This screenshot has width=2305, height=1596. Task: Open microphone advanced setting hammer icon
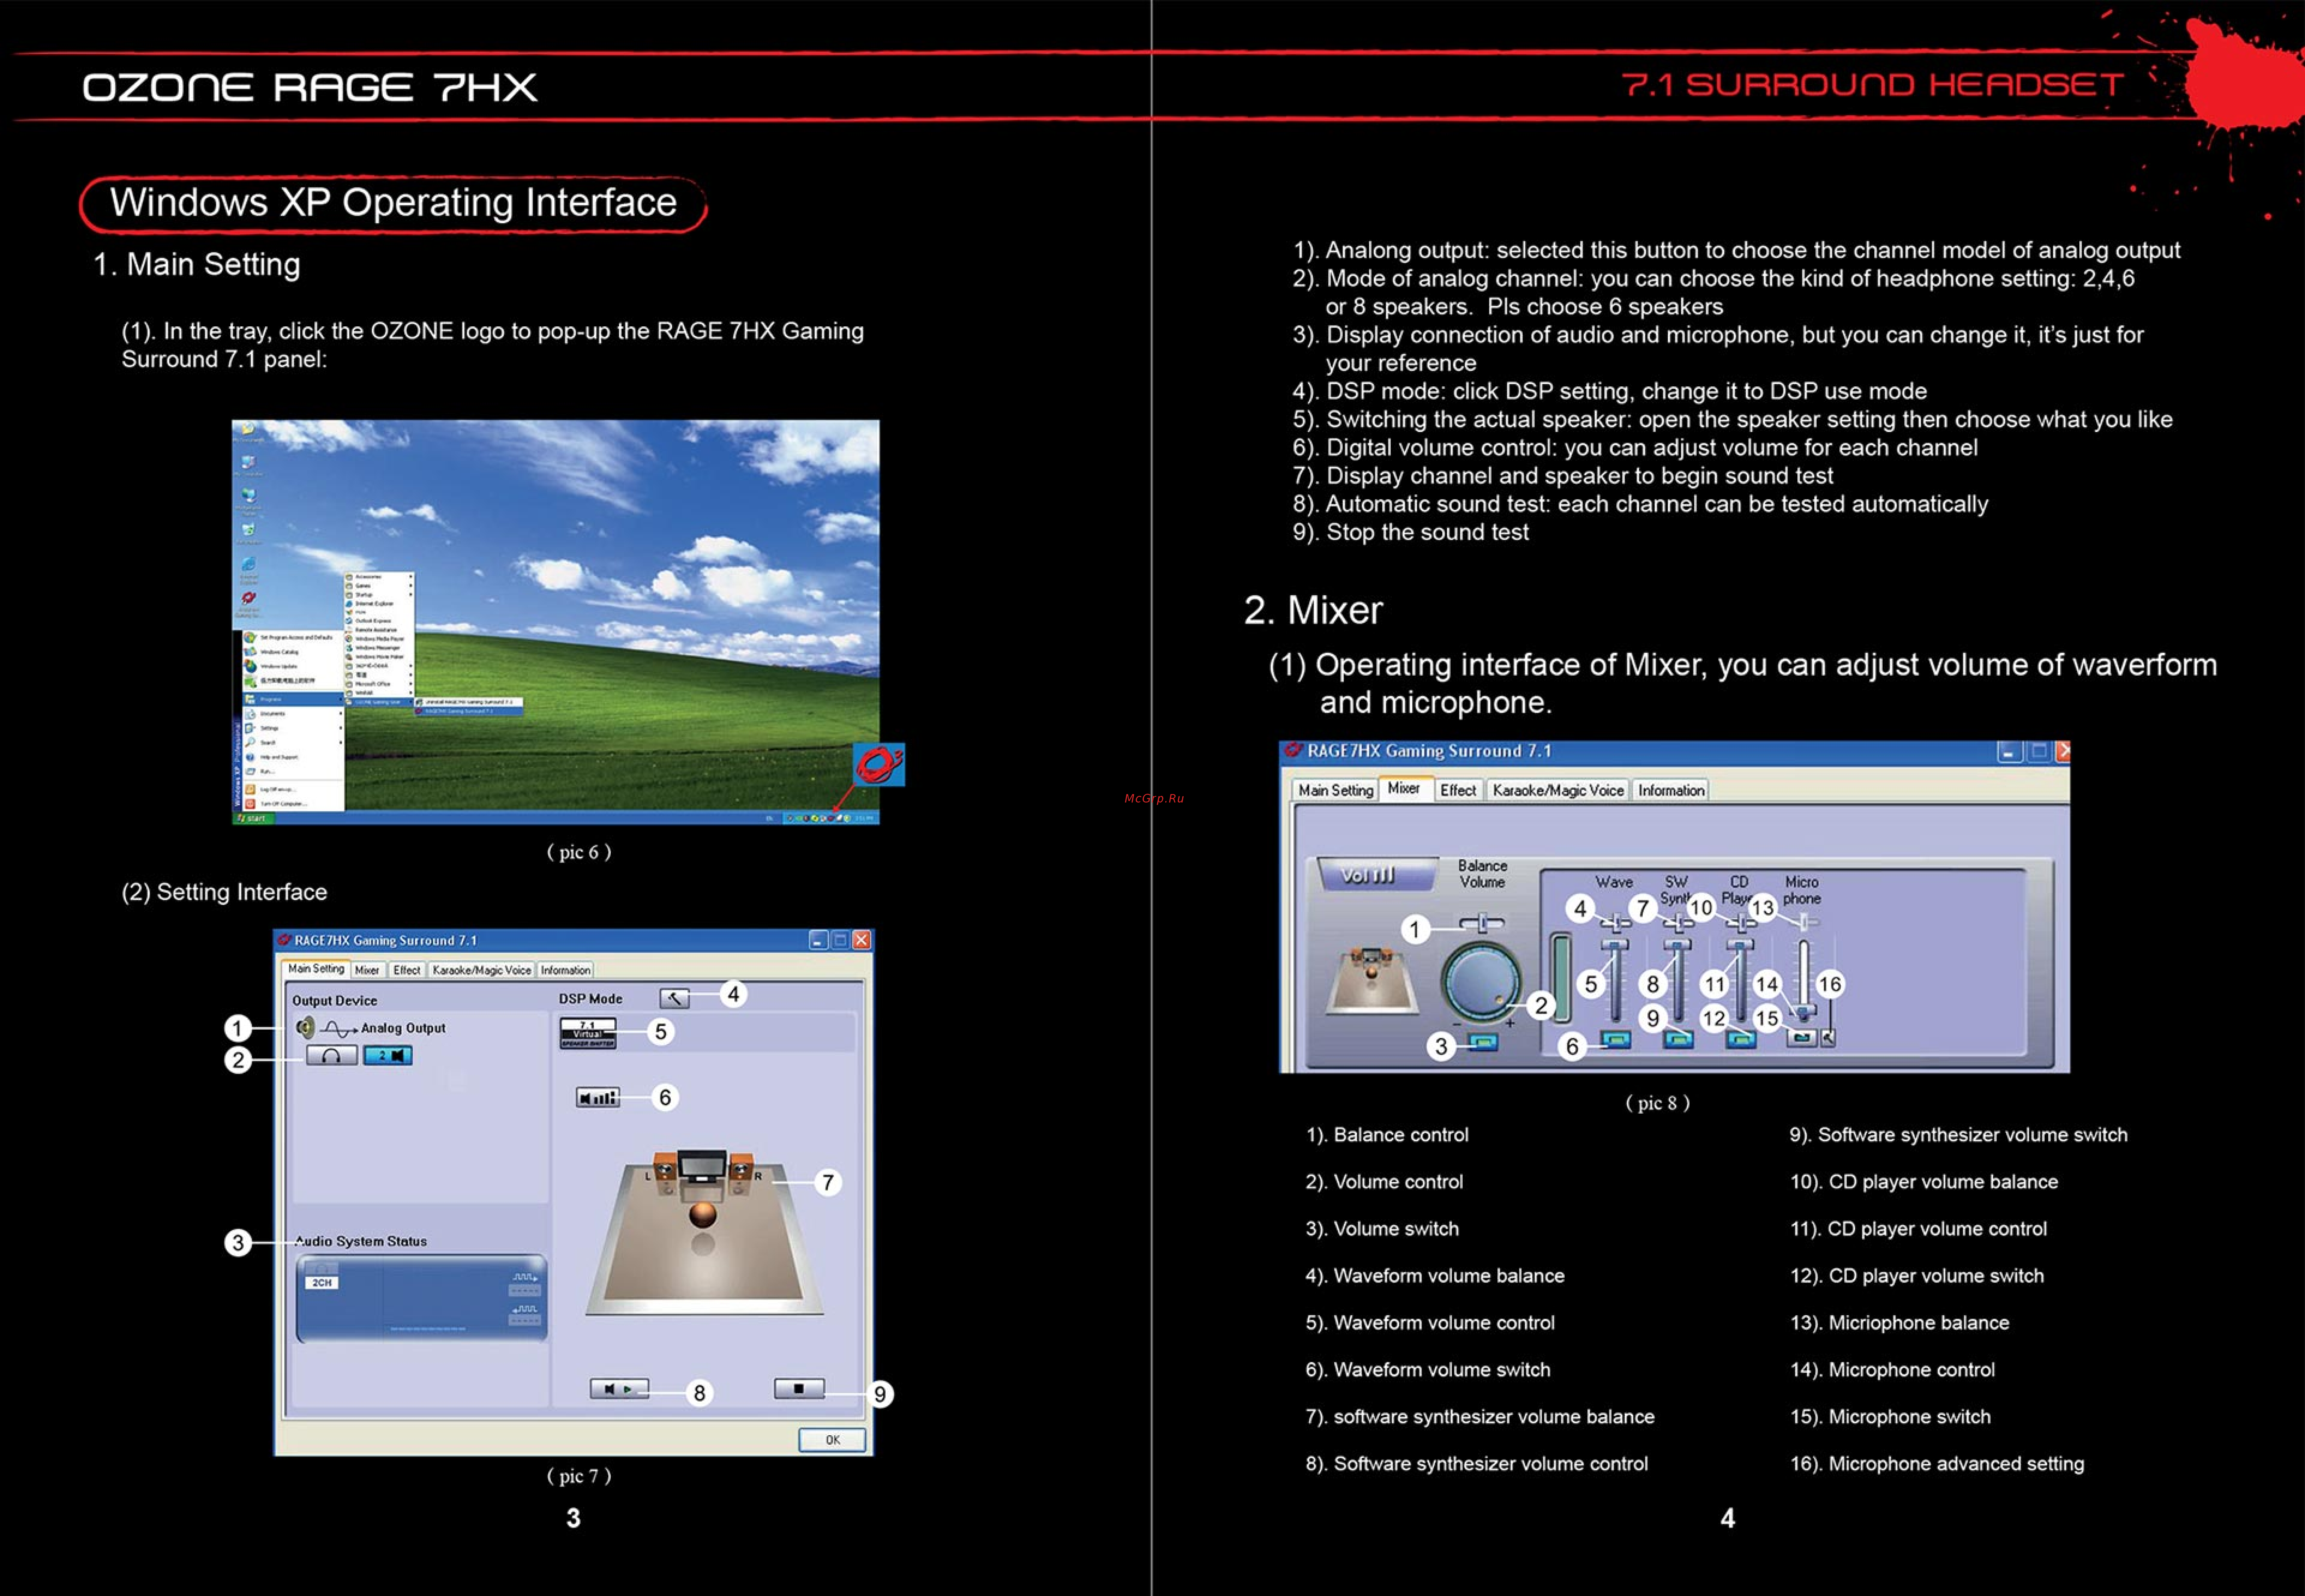click(1828, 1038)
